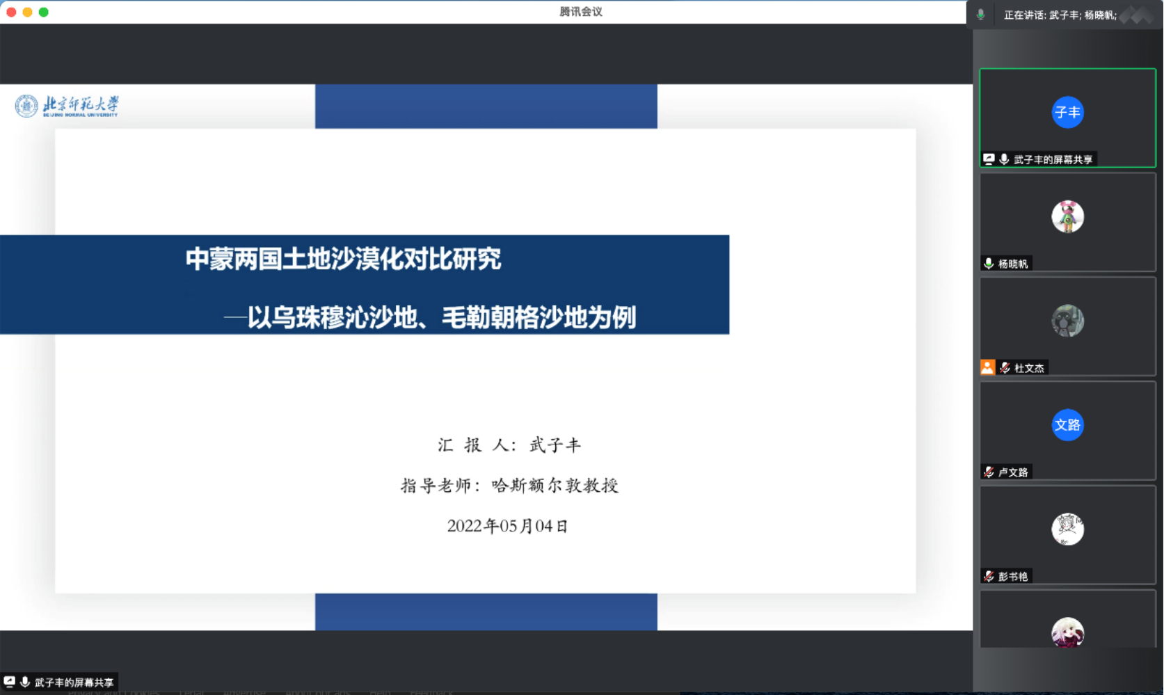Click the screen share icon beside 武子丰的屏幕共享 banner
This screenshot has height=695, width=1164.
(990, 159)
